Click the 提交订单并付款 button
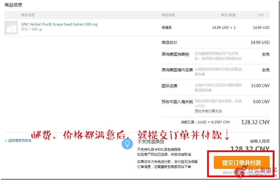The width and height of the screenshot is (280, 180). pos(242,162)
